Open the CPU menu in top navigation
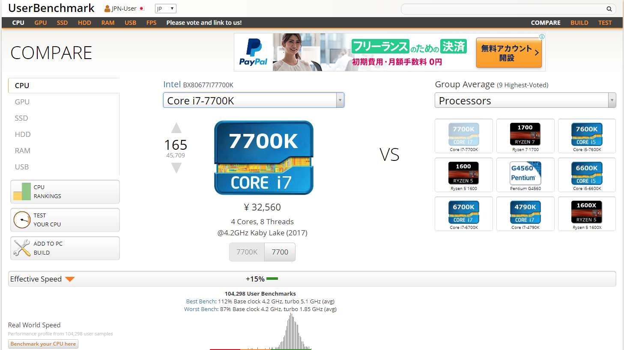624x350 pixels. (18, 23)
